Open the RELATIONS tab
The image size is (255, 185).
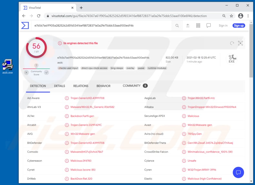tap(81, 86)
